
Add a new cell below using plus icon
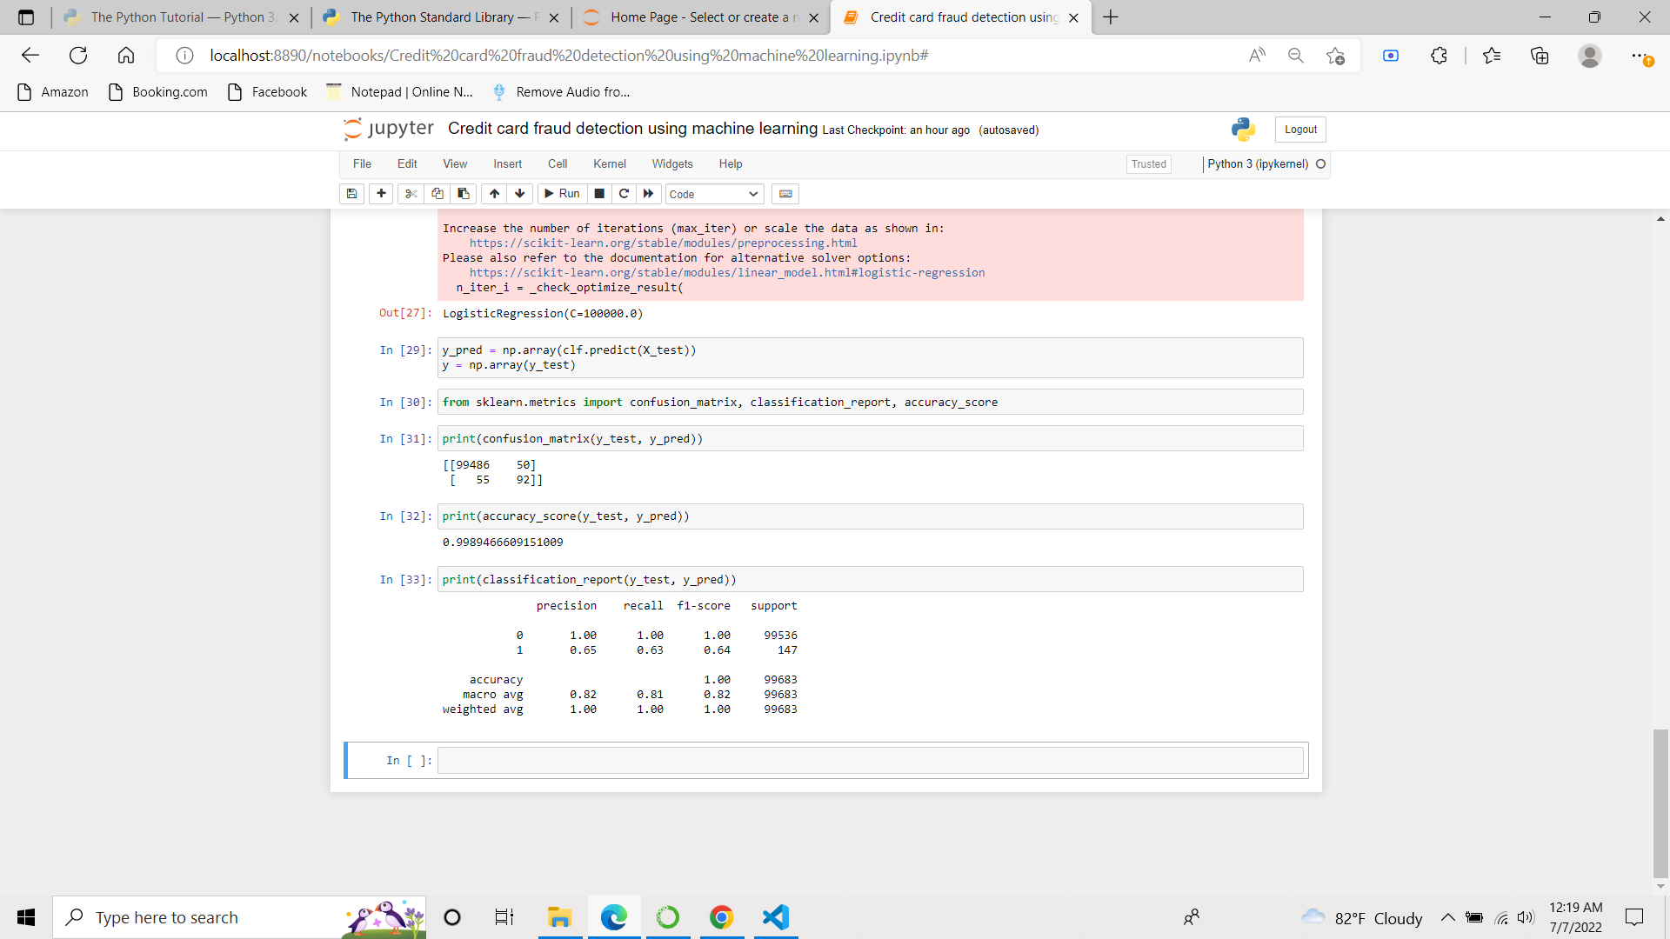point(381,193)
